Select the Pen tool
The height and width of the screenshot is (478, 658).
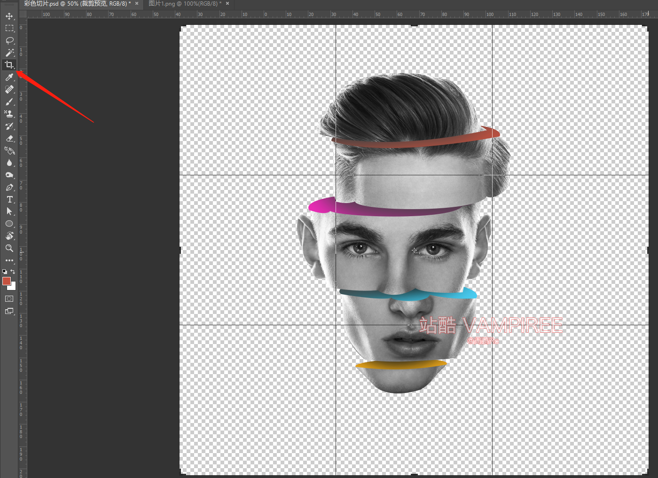click(x=9, y=187)
